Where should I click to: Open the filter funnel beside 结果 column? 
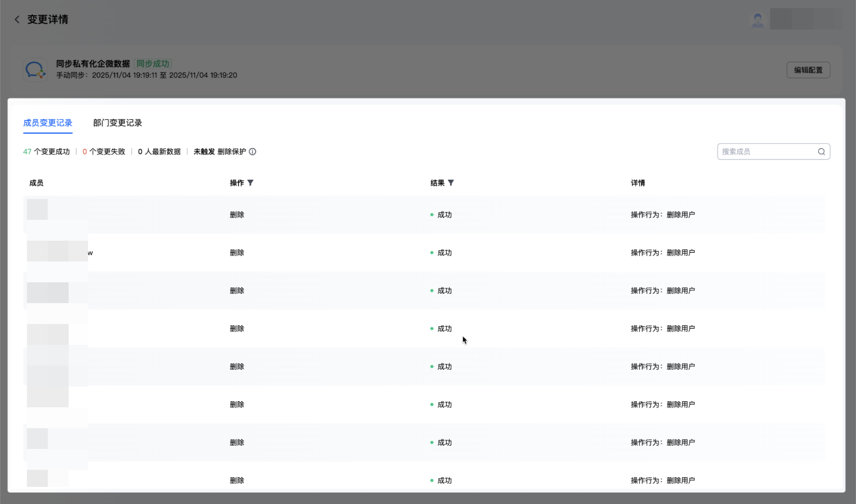(451, 183)
